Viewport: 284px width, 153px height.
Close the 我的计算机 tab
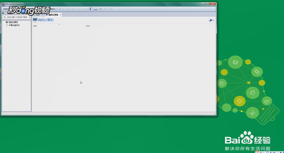pyautogui.click(x=60, y=15)
